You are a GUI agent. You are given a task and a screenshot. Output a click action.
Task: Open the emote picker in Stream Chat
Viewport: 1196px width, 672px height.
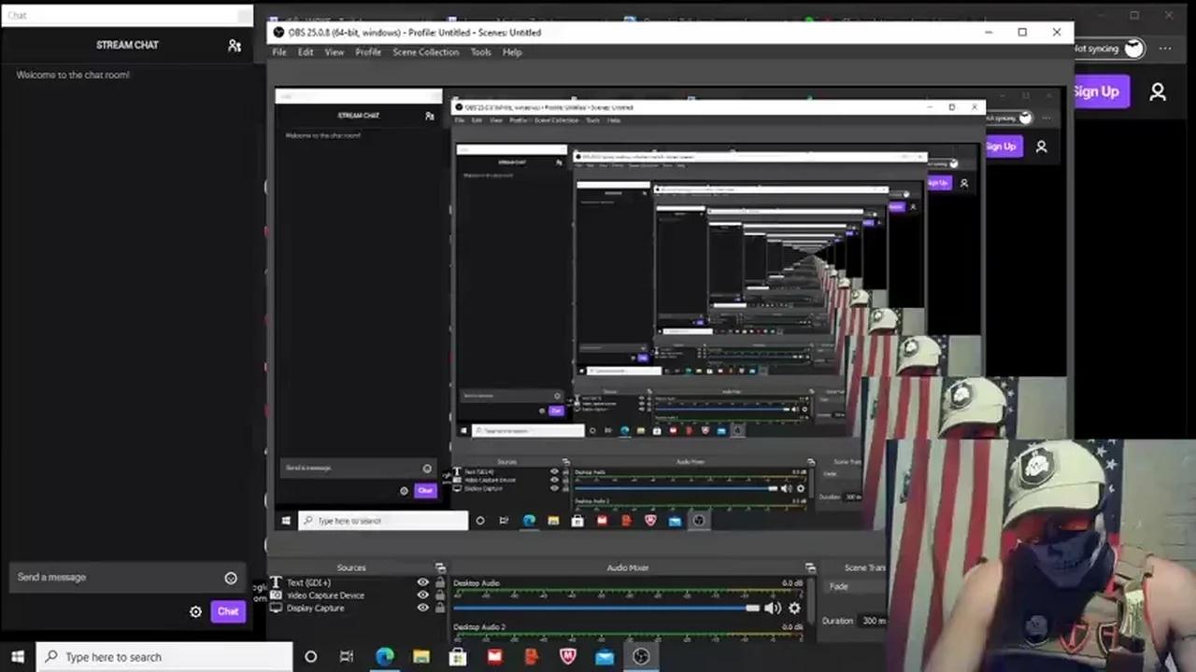click(x=231, y=578)
